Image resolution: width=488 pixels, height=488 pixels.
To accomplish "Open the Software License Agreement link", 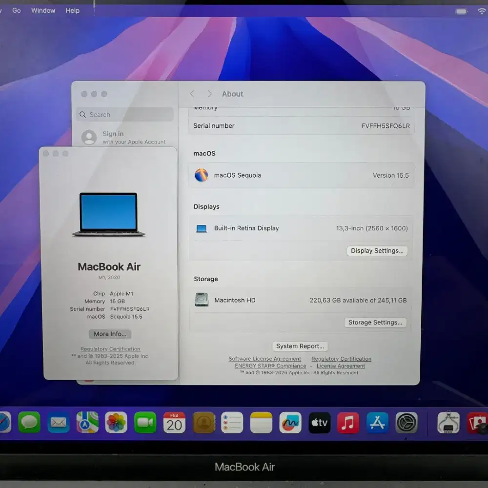I will [x=265, y=359].
